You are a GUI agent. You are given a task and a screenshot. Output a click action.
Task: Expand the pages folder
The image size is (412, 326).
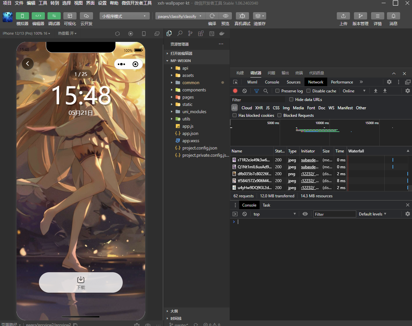pos(197,97)
